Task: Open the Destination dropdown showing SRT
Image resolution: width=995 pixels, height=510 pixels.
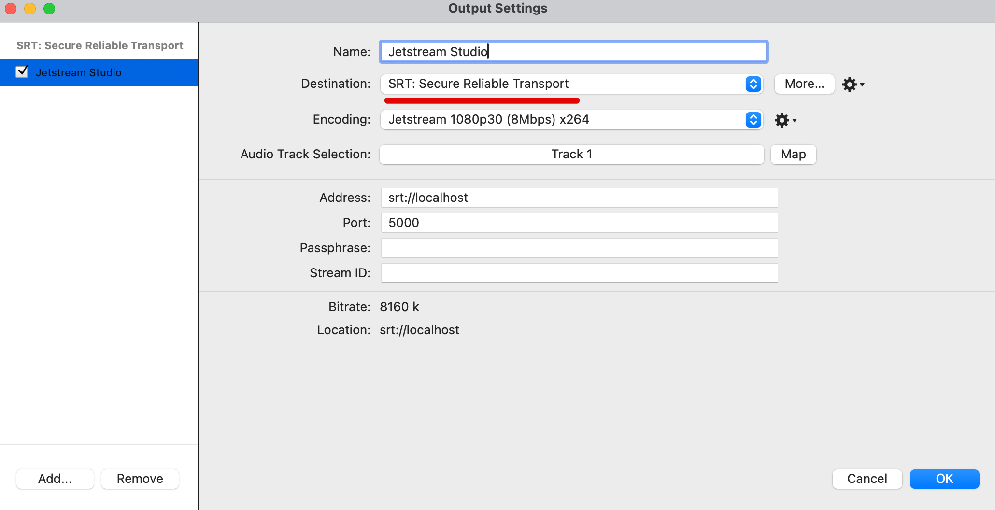Action: [572, 84]
